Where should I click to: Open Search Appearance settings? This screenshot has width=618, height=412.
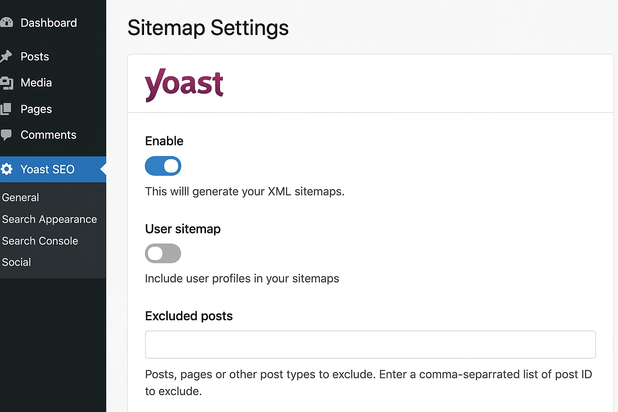click(x=49, y=219)
